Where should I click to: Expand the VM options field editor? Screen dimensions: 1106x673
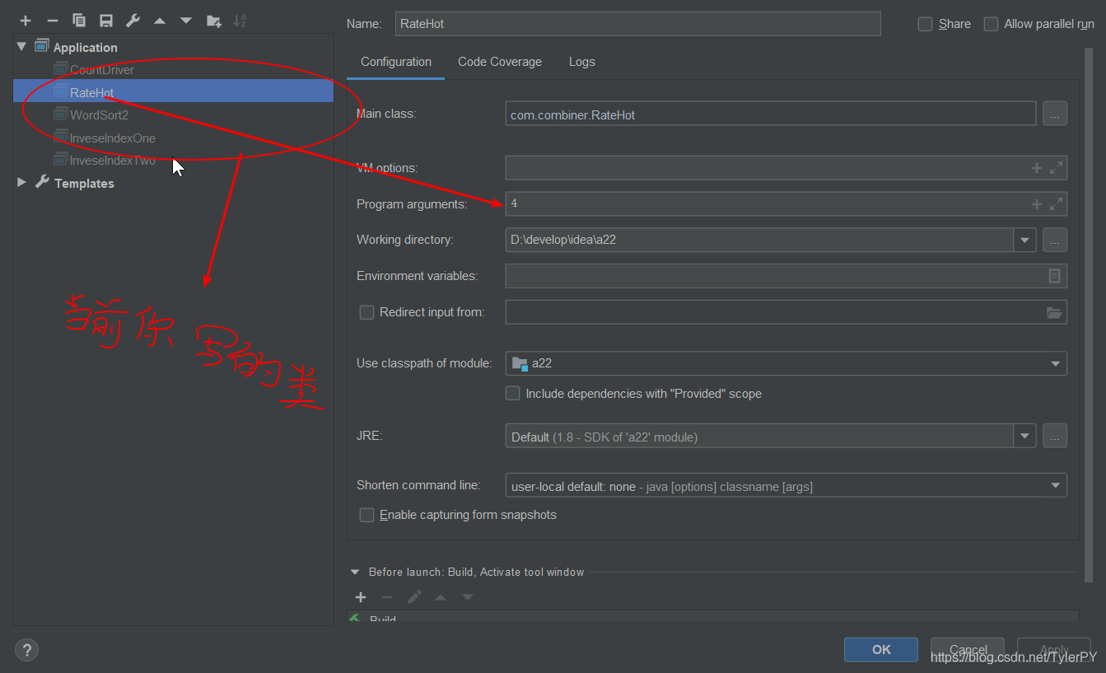[x=1056, y=168]
